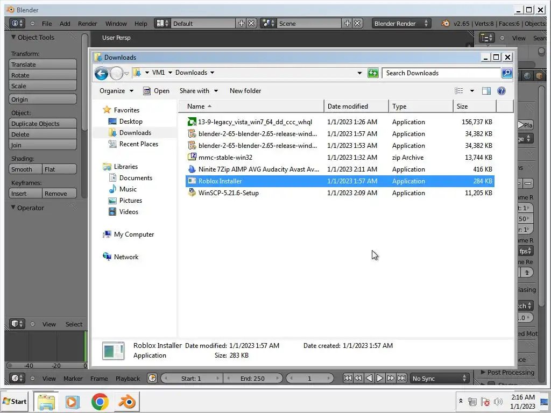Click the Blender logo icon next to v2.65
551x413 pixels.
click(445, 23)
